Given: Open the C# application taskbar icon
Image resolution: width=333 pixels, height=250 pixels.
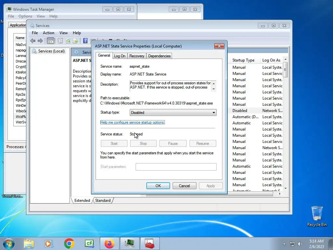Looking at the screenshot, I should (x=89, y=243).
